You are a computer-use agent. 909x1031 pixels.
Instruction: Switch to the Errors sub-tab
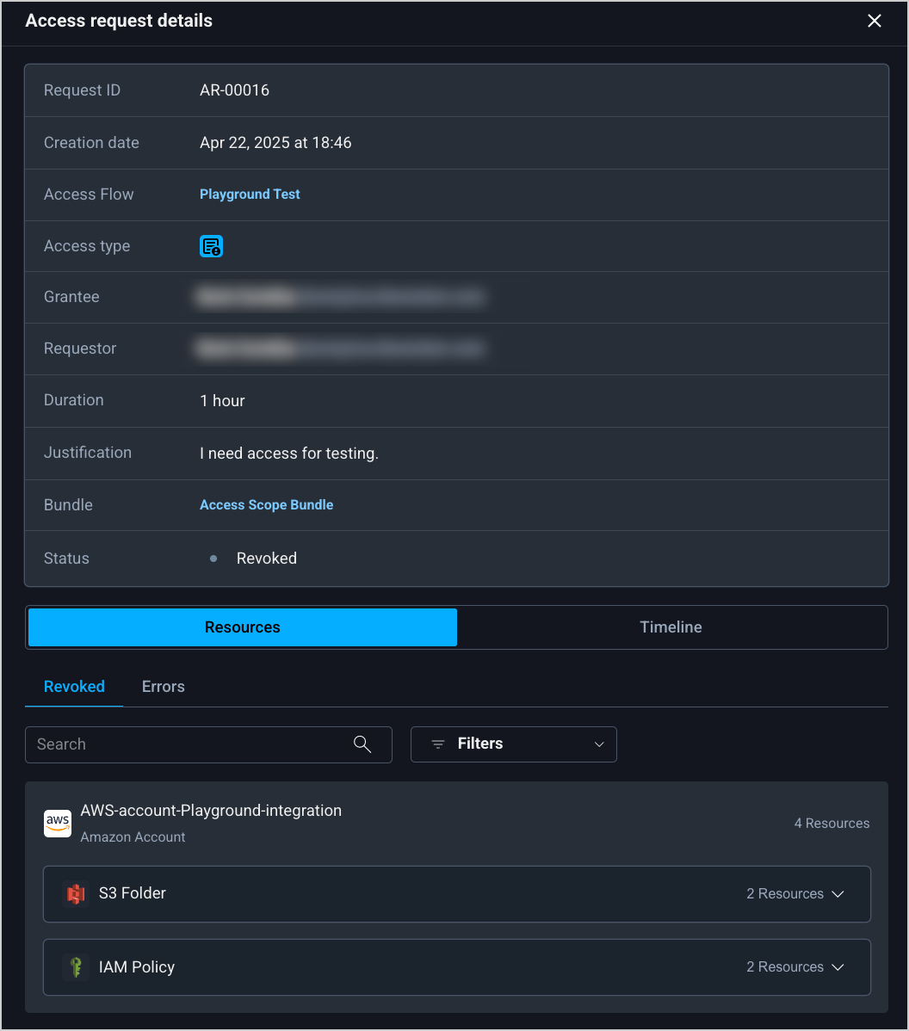coord(164,687)
